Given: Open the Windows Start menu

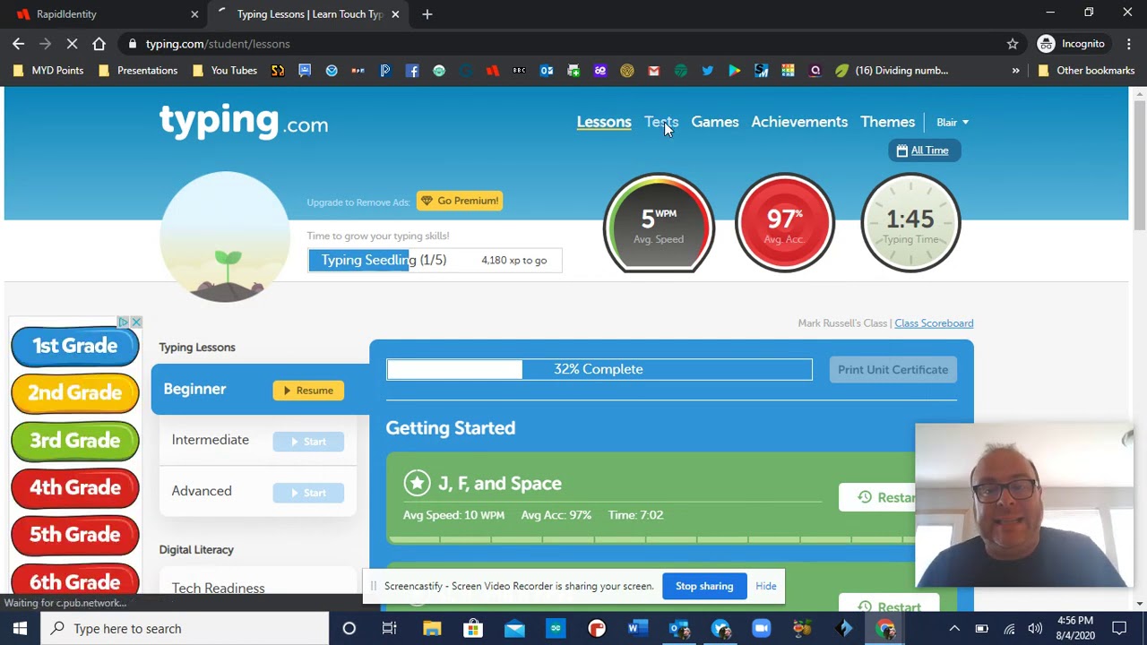Looking at the screenshot, I should click(20, 629).
